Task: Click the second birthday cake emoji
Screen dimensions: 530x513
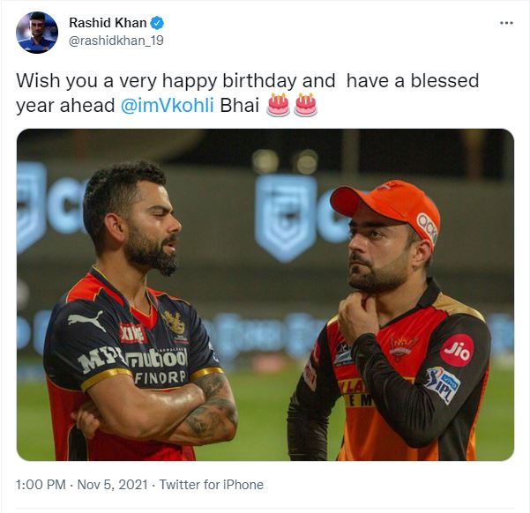Action: click(305, 105)
